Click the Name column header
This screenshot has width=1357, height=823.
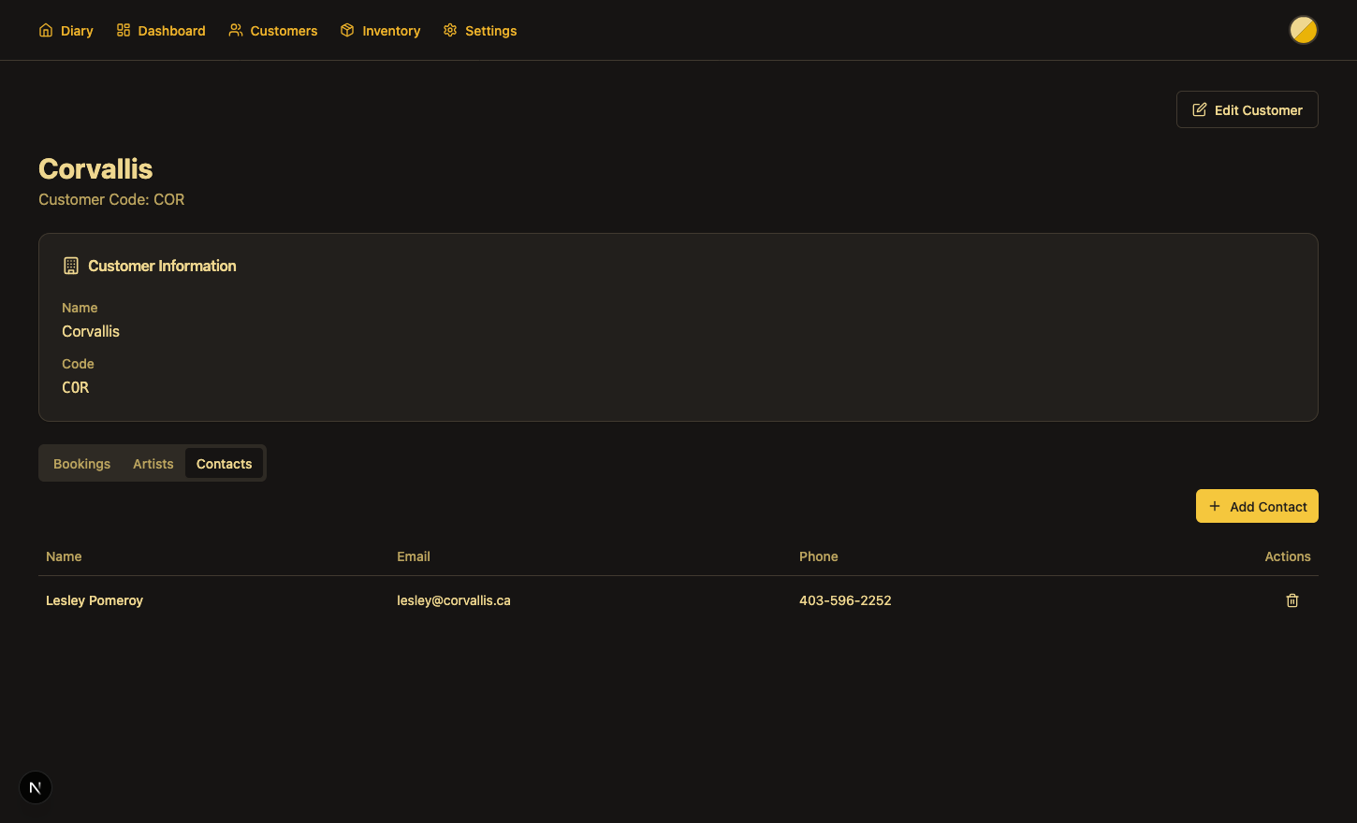pos(64,556)
